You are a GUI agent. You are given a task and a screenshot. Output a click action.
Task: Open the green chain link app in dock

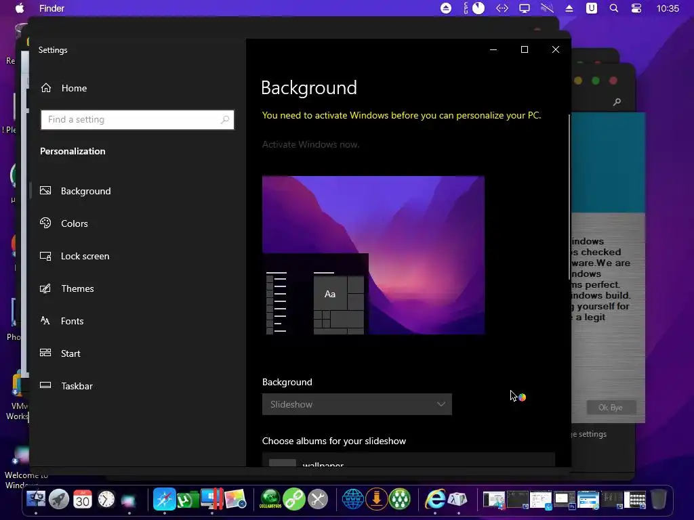point(294,499)
